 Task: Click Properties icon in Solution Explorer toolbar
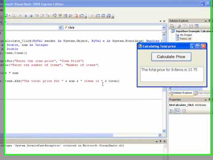(x=172, y=26)
